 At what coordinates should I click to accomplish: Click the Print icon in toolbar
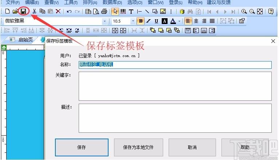(x=104, y=12)
